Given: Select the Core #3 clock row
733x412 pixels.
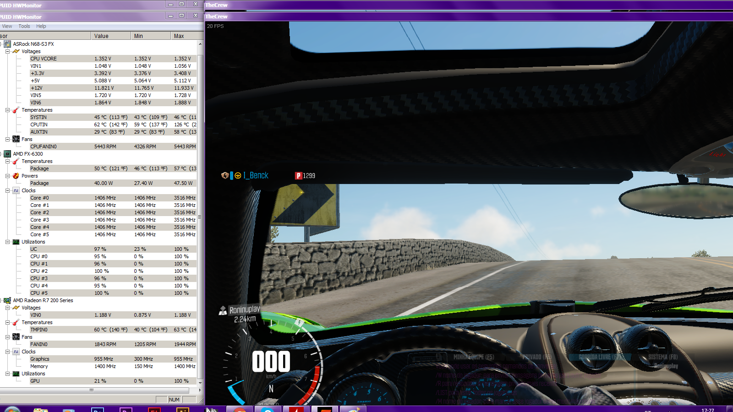Looking at the screenshot, I should (x=113, y=220).
